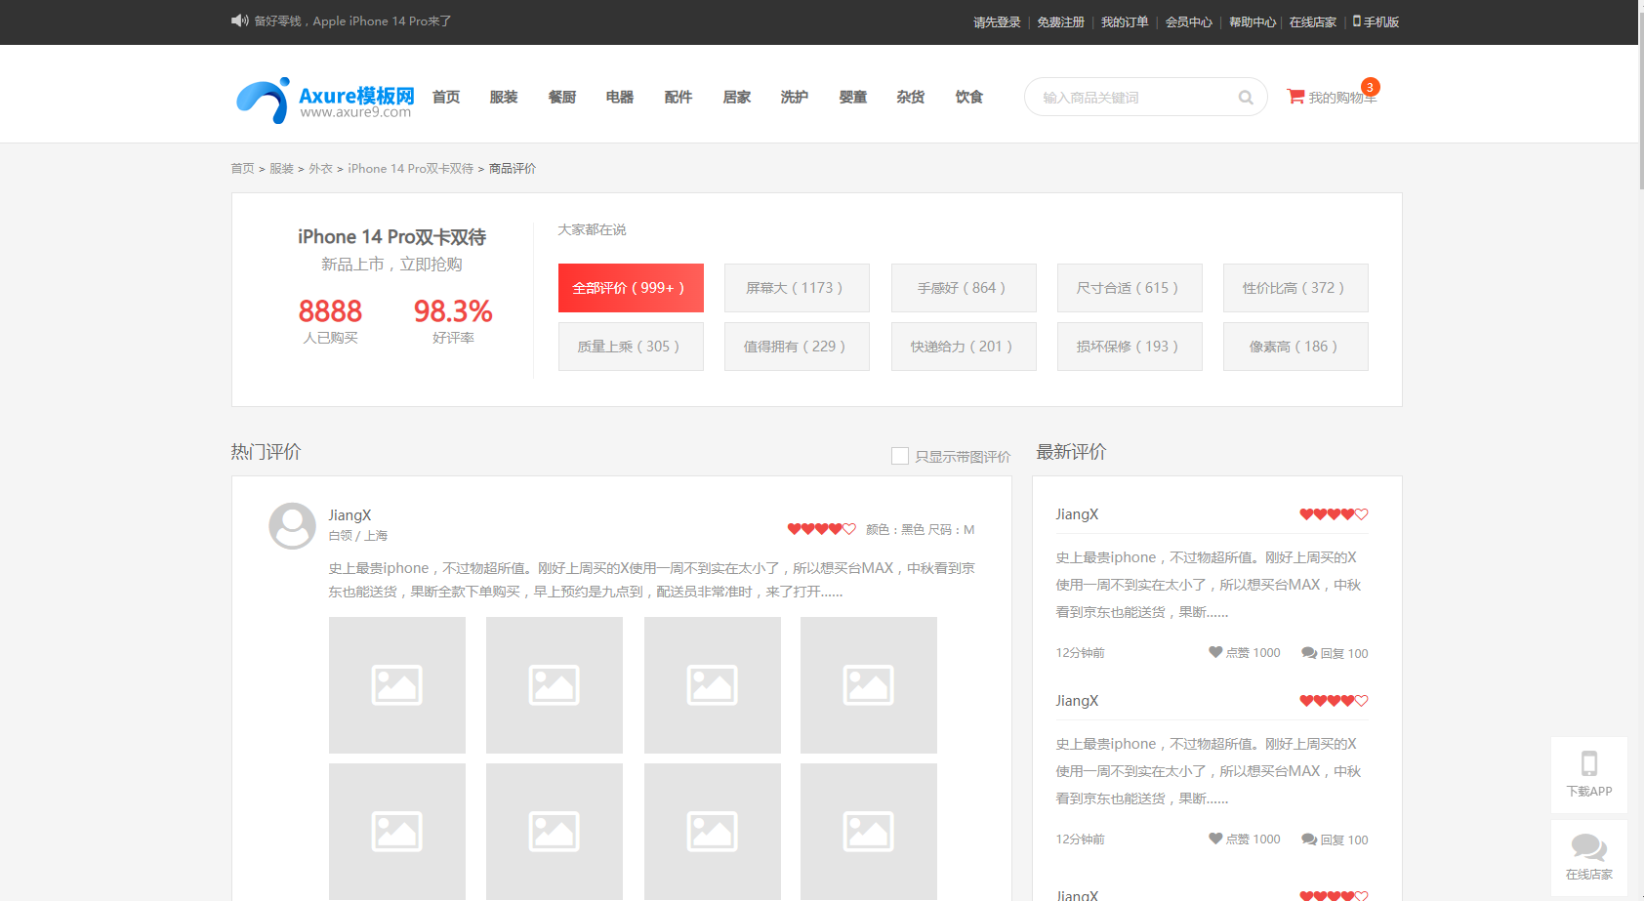The height and width of the screenshot is (901, 1644).
Task: Click the 服装 breadcrumb link
Action: 281,169
